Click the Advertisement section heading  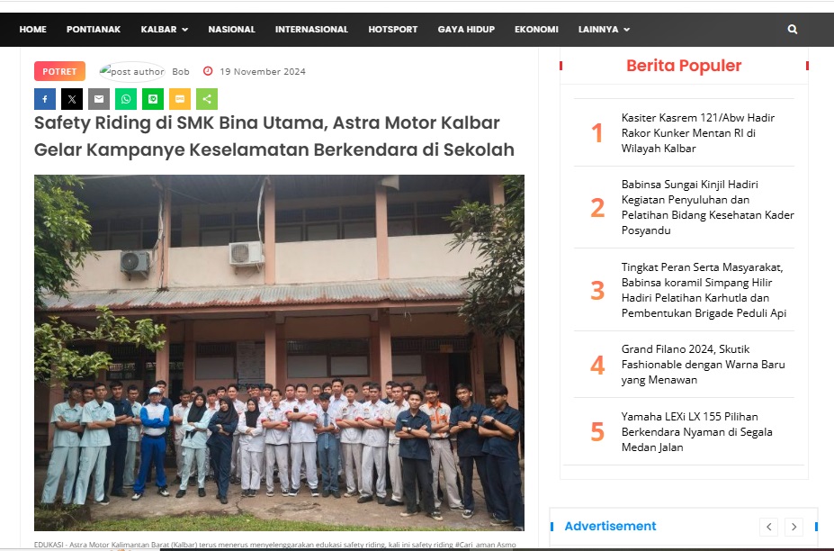coord(610,526)
